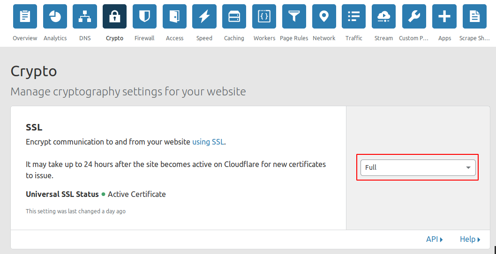Click the Access door icon
Image resolution: width=496 pixels, height=254 pixels.
[174, 17]
